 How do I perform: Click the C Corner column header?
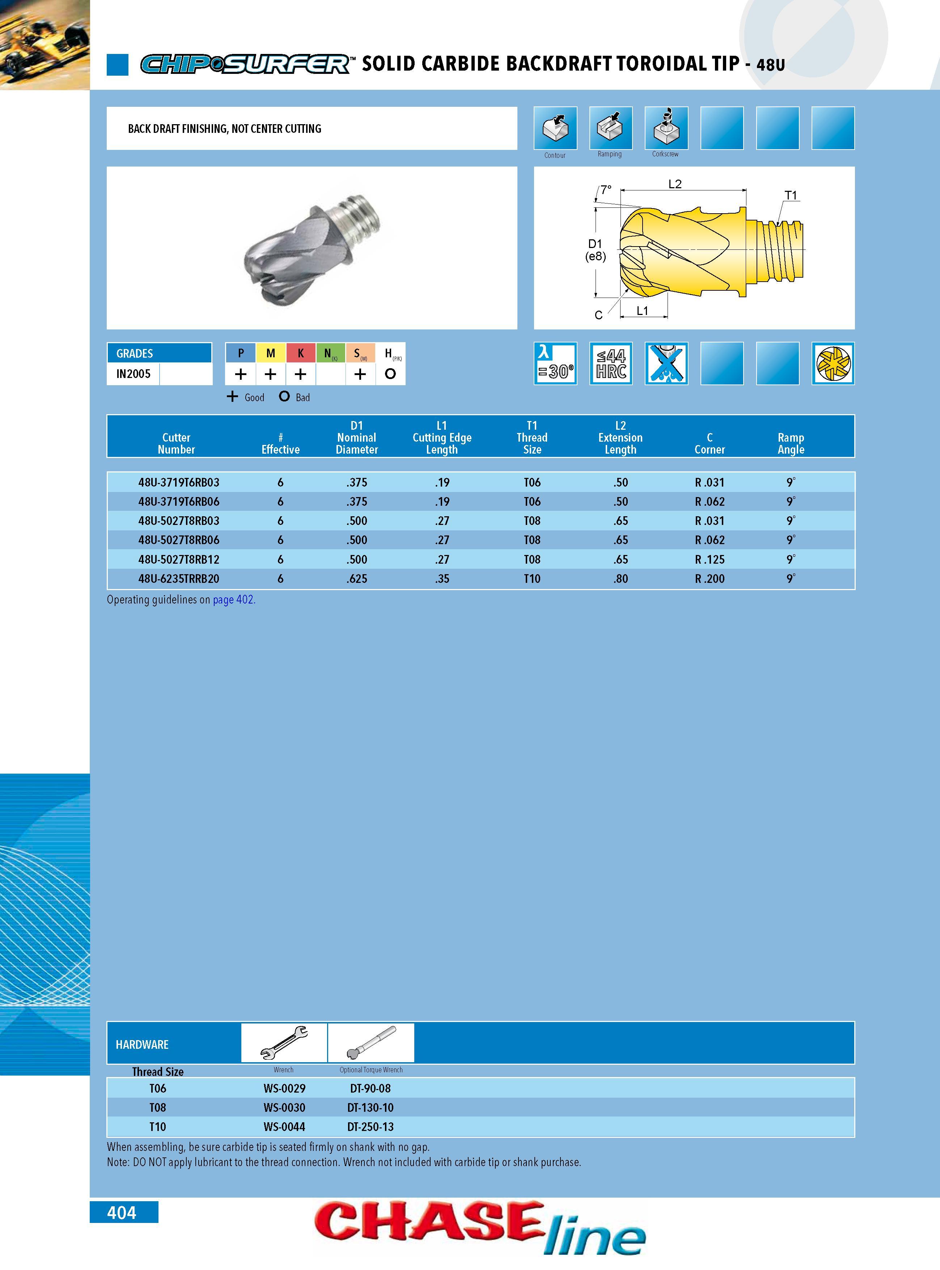click(x=710, y=443)
